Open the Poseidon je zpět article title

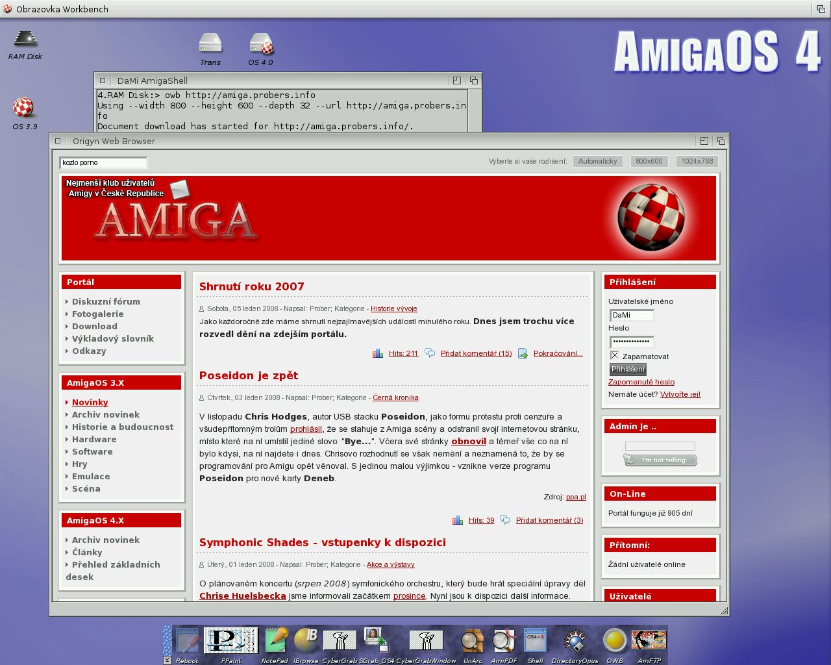click(249, 375)
